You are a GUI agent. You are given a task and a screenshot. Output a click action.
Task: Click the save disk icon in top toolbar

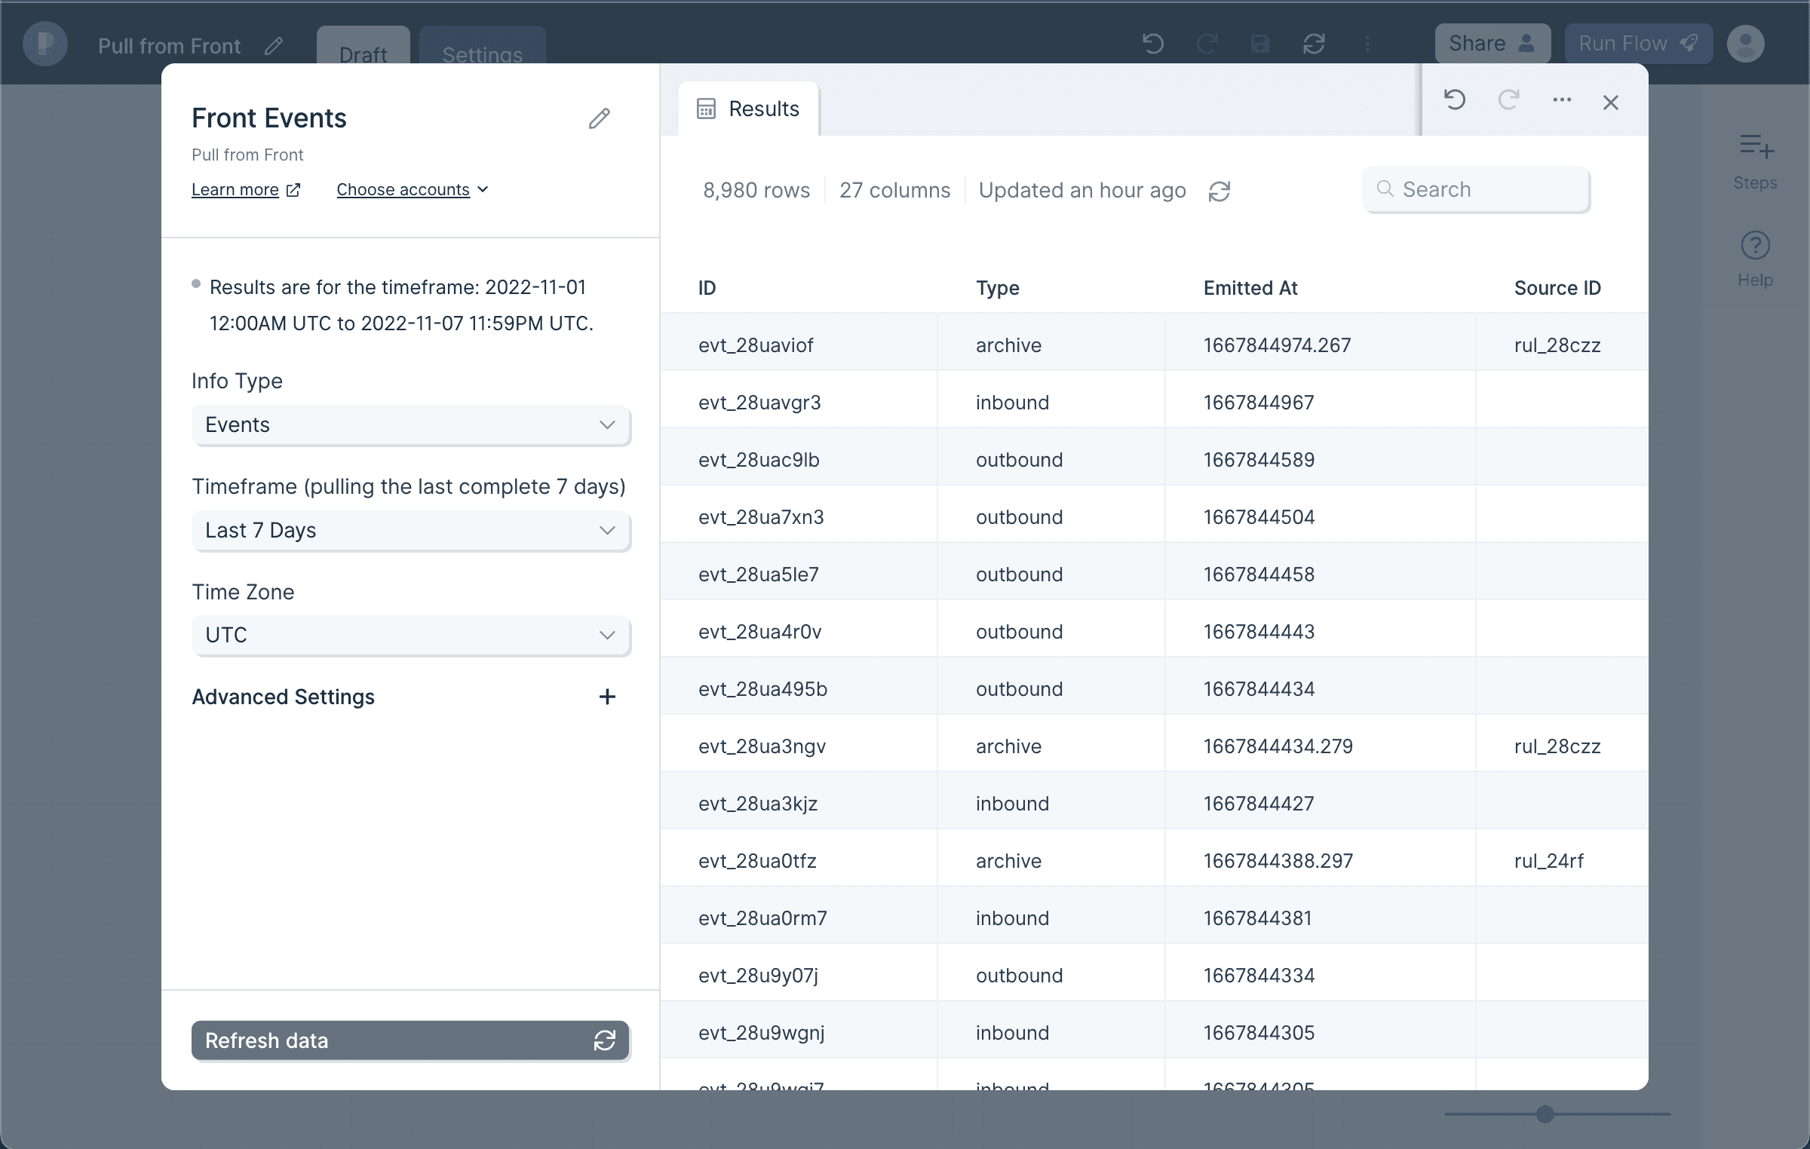(x=1260, y=44)
